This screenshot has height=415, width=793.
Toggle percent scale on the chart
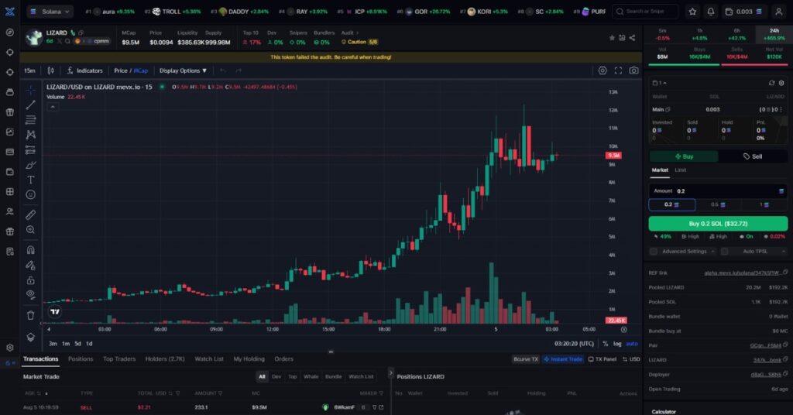click(606, 344)
